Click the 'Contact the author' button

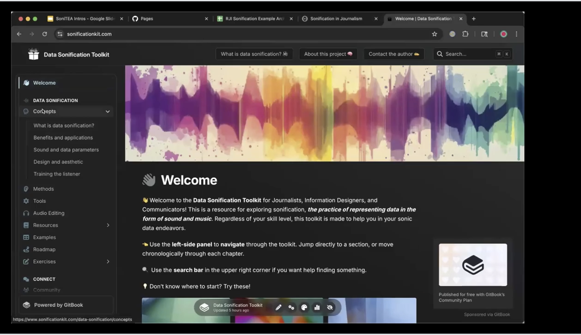[393, 54]
